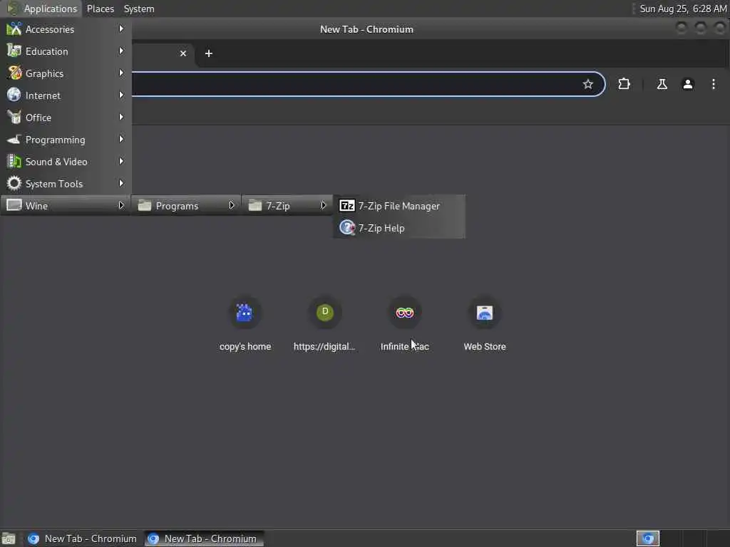
Task: Expand arrow beside Graphics
Action: click(x=121, y=73)
